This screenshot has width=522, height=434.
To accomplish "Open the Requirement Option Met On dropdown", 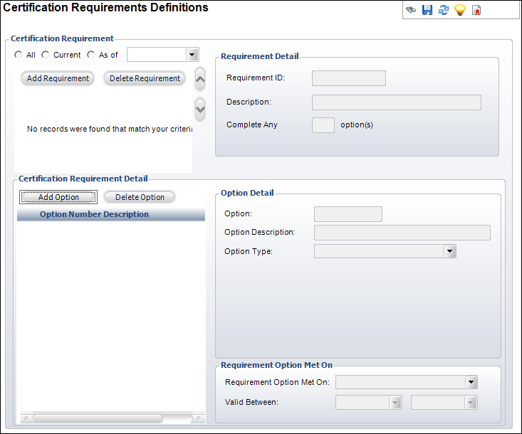I will [471, 383].
